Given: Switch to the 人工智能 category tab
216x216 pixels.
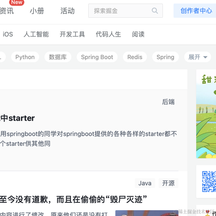Looking at the screenshot, I should tap(36, 34).
